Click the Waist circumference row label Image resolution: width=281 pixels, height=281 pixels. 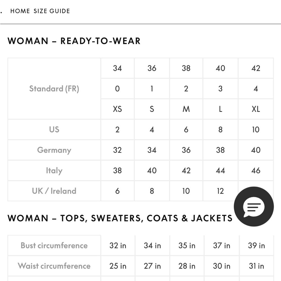tap(54, 266)
